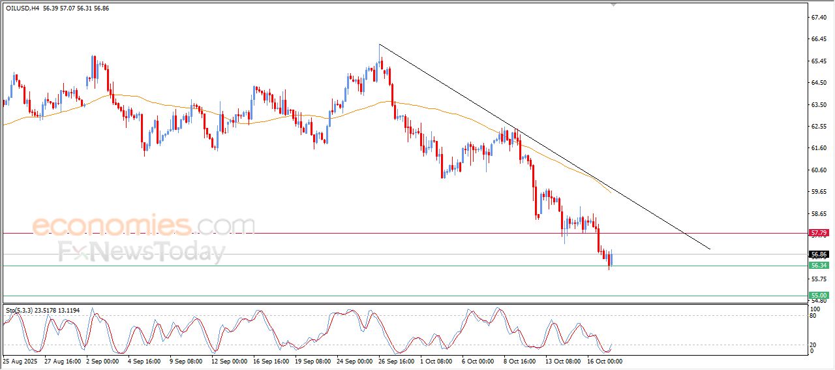Click the 26 Sep 16:00 date label
835x370 pixels.
pyautogui.click(x=395, y=360)
